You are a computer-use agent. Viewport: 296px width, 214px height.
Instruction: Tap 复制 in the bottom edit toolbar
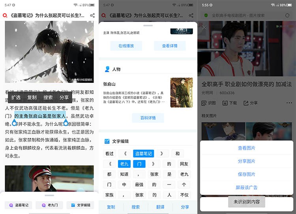111,207
